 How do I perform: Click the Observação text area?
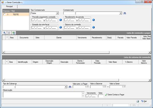42,95
